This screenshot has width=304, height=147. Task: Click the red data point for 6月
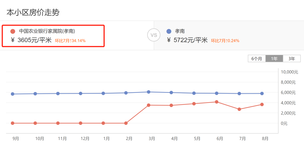(217, 102)
